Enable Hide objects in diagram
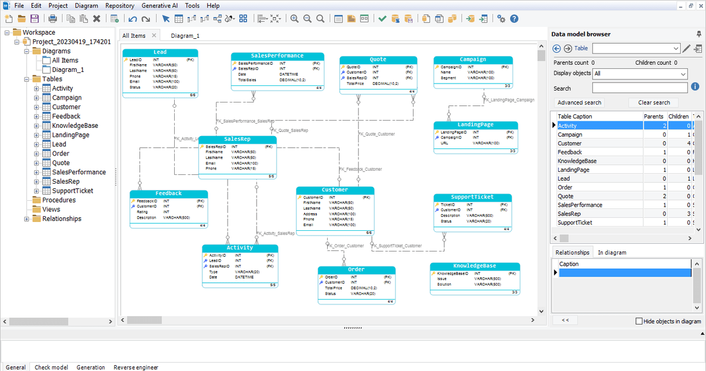The height and width of the screenshot is (371, 706). (x=639, y=321)
